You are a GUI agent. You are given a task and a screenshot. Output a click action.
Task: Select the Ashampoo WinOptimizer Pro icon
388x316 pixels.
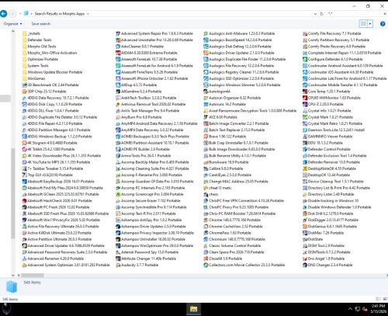[118, 245]
